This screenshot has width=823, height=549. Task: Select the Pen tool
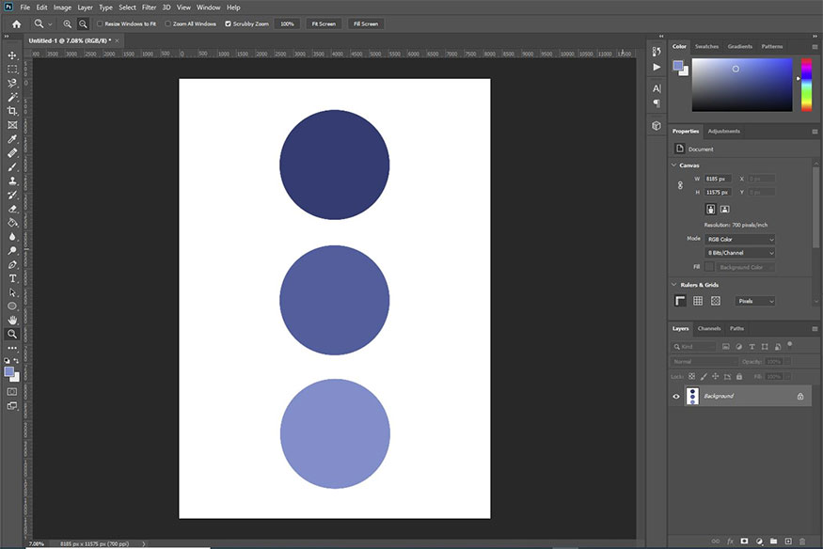[x=12, y=265]
